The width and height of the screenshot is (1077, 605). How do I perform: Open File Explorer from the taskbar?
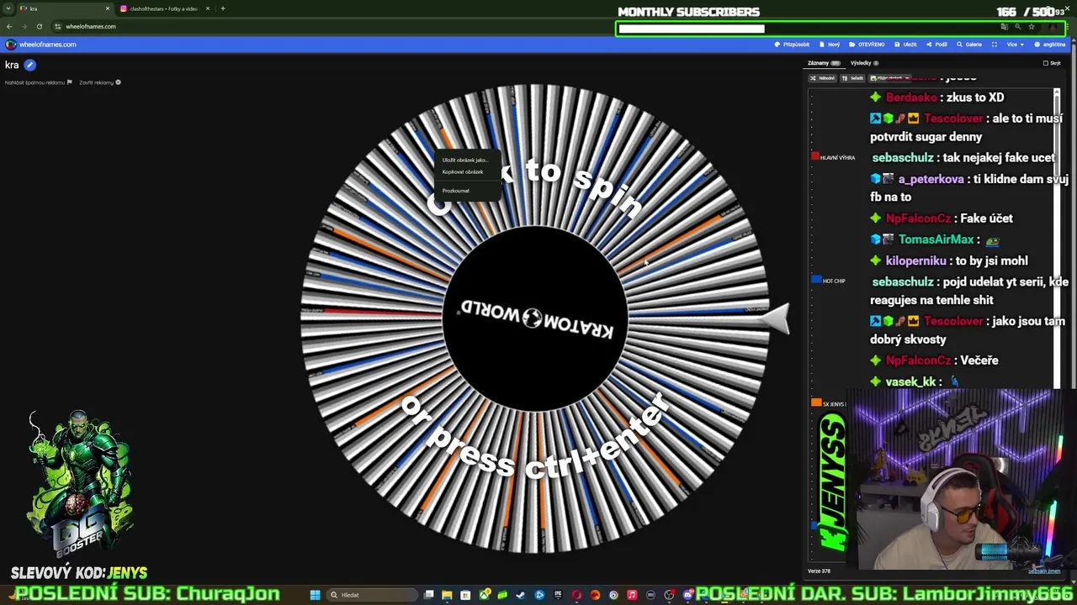click(447, 595)
